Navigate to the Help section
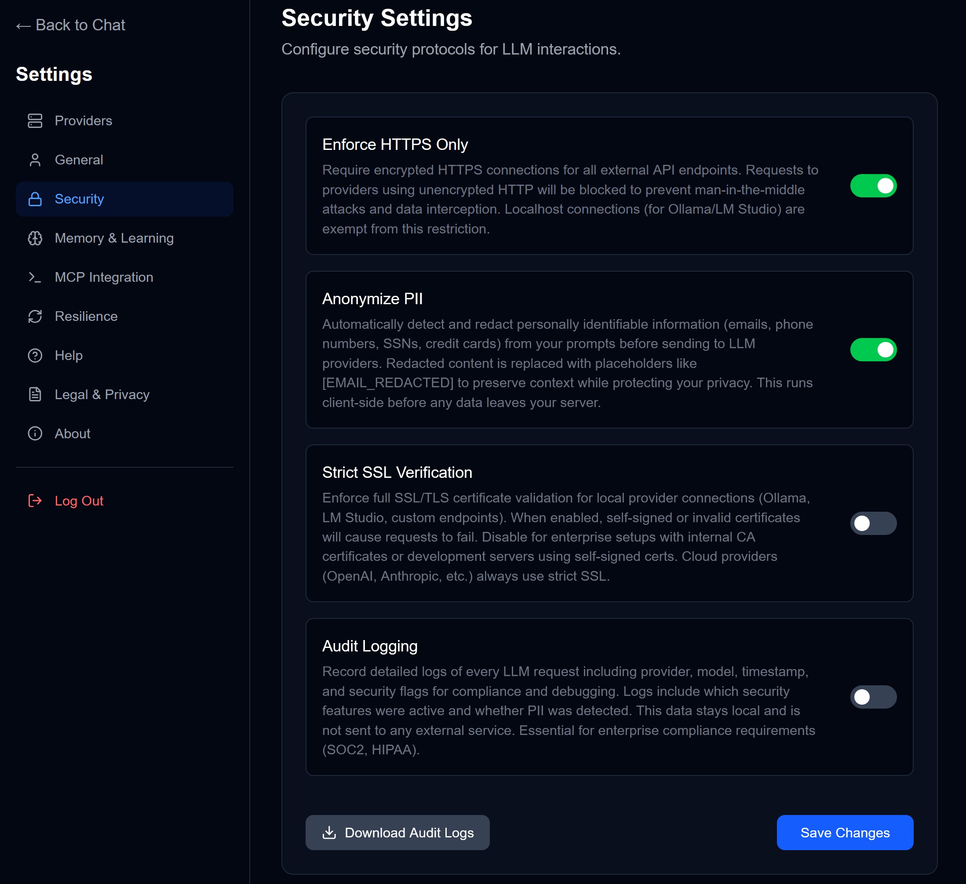The width and height of the screenshot is (966, 884). coord(69,355)
